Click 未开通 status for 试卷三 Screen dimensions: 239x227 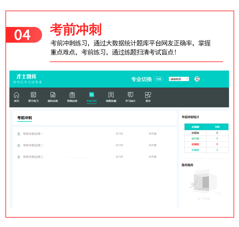pyautogui.click(x=152, y=157)
